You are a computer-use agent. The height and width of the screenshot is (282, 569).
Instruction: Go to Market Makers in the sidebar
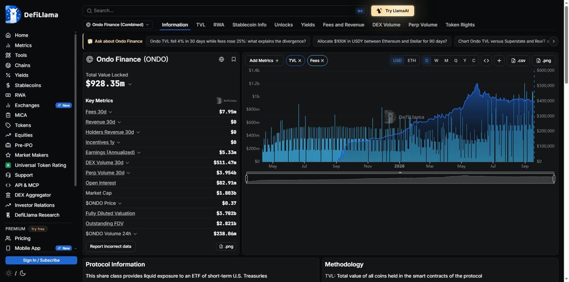(x=31, y=155)
